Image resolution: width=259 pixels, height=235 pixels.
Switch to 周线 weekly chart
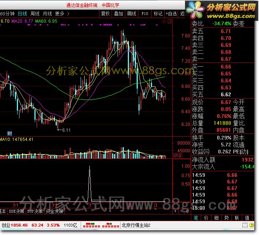pyautogui.click(x=35, y=14)
